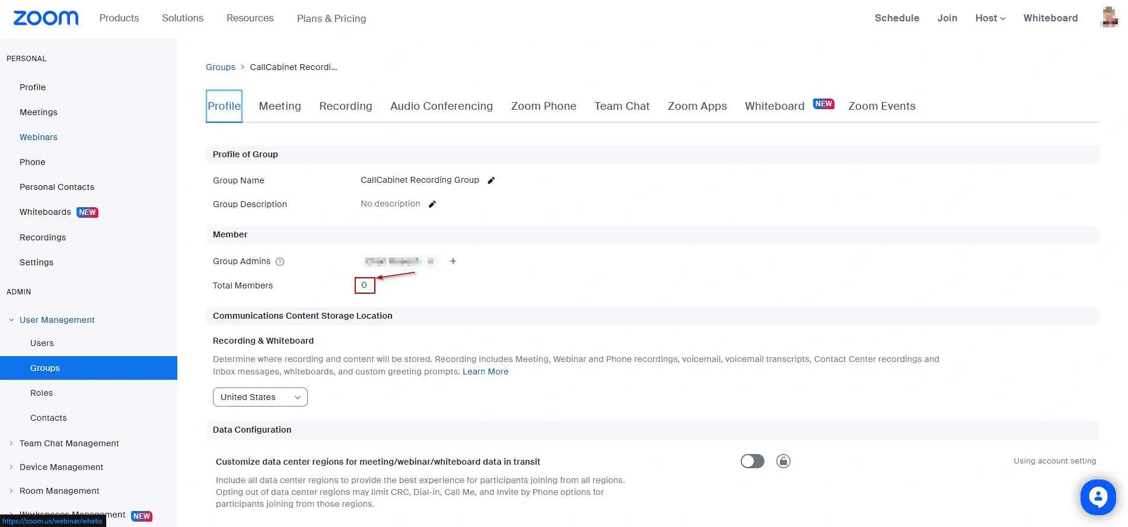Switch to the Zoom Phone tab

[544, 106]
